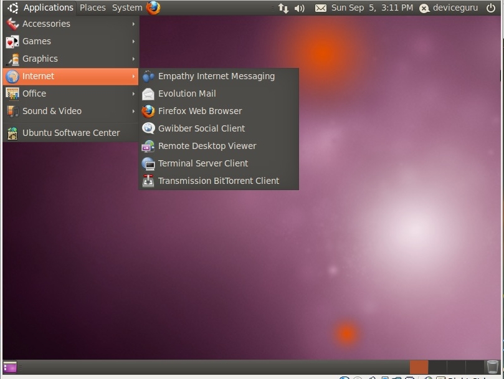Open the System menu
The width and height of the screenshot is (504, 379).
127,7
